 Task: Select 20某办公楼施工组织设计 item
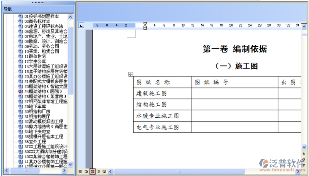[x=46, y=76]
